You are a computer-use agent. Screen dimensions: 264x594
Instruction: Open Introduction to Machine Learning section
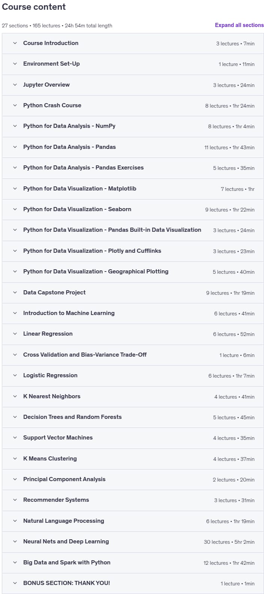tap(133, 313)
